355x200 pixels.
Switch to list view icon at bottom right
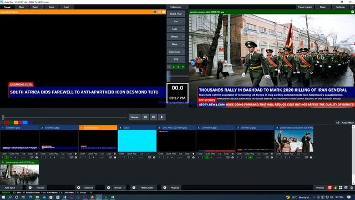pyautogui.click(x=330, y=188)
